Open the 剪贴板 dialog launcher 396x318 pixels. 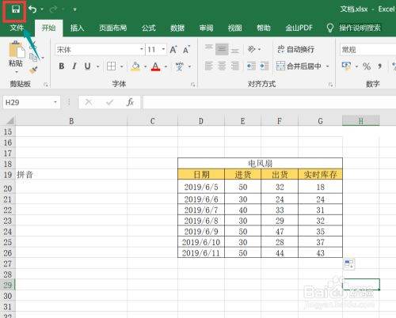click(46, 85)
